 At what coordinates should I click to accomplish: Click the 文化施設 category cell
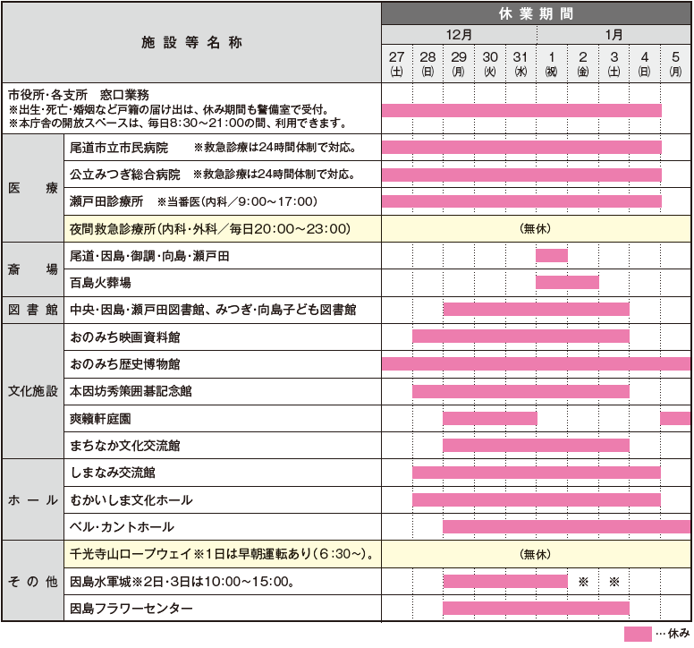pos(32,391)
